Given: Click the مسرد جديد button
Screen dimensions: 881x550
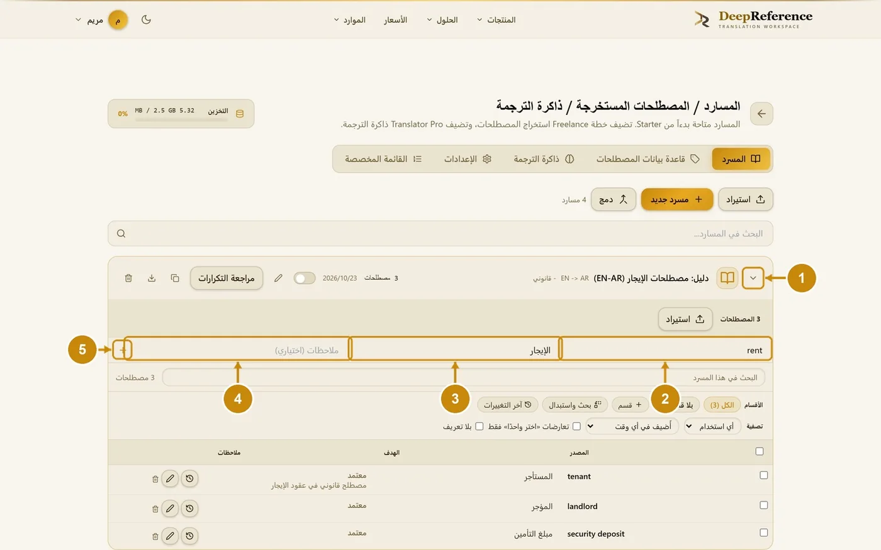Looking at the screenshot, I should tap(677, 199).
